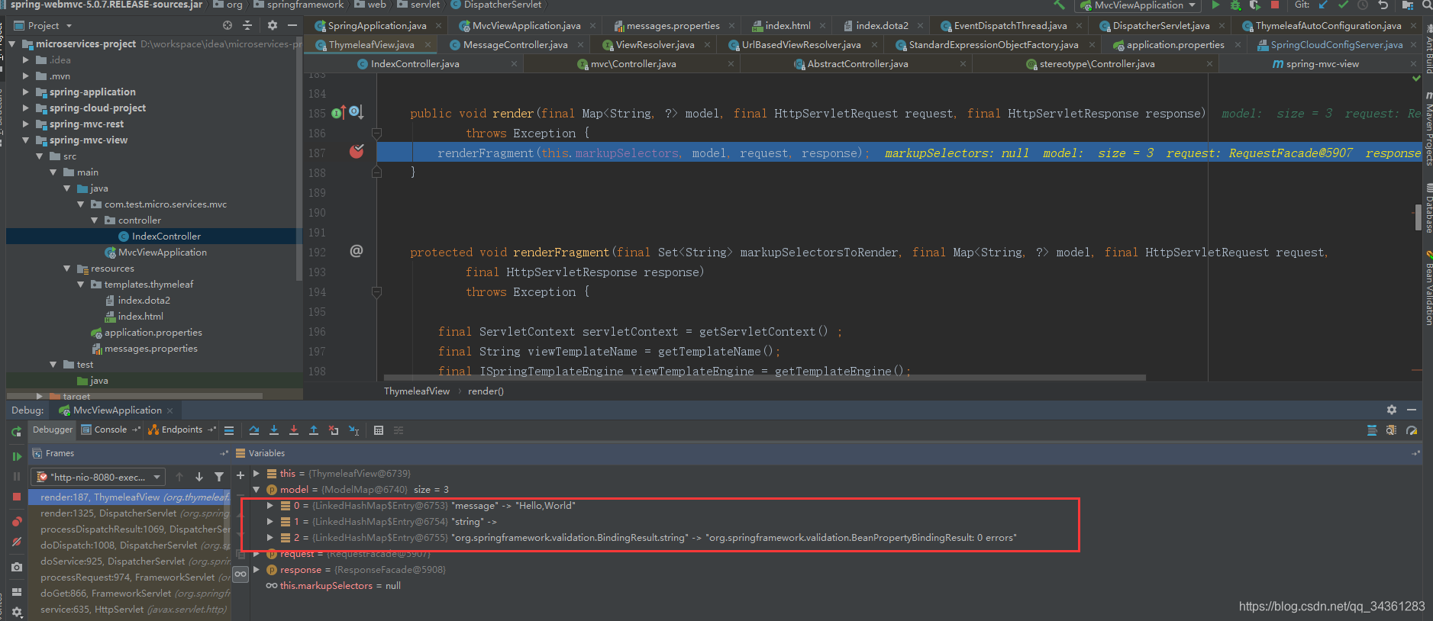
Task: Click the Drop Frame icon
Action: [x=334, y=430]
